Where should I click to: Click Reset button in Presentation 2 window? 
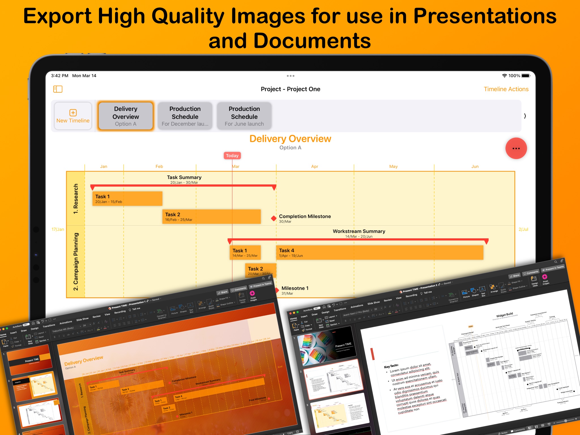point(330,321)
